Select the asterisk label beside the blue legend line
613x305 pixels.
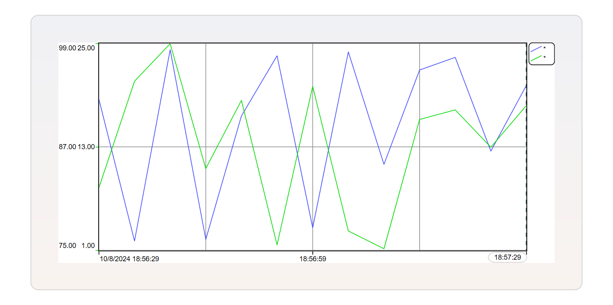click(x=544, y=48)
